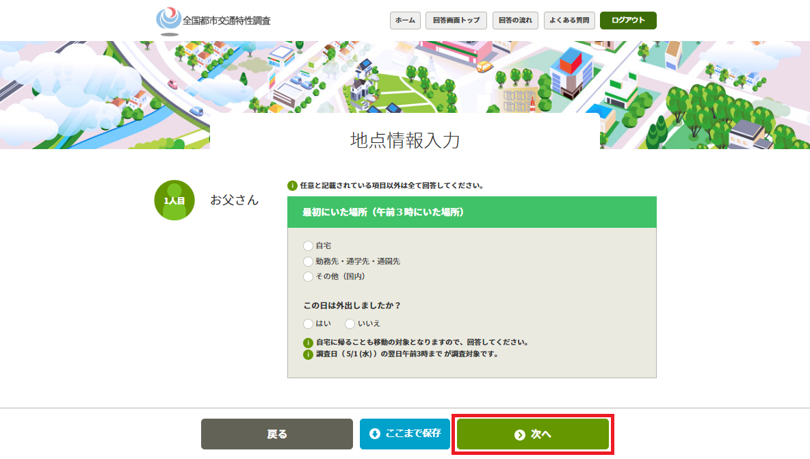The image size is (810, 459).
Task: Open the 回答の流れ page
Action: coord(515,21)
